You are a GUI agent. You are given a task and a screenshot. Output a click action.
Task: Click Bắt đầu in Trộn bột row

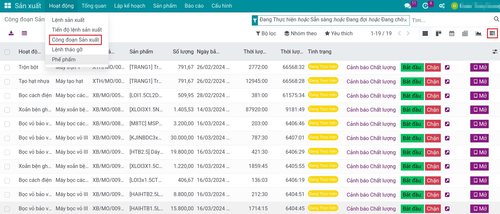point(412,67)
